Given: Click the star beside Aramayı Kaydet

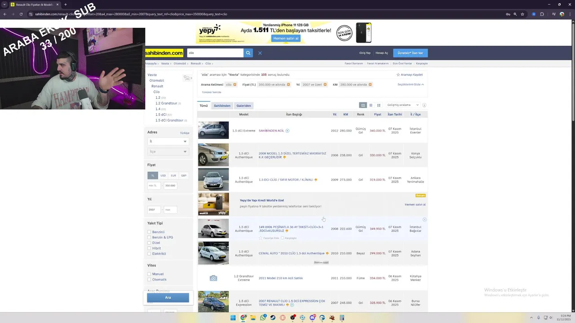Looking at the screenshot, I should click(398, 75).
